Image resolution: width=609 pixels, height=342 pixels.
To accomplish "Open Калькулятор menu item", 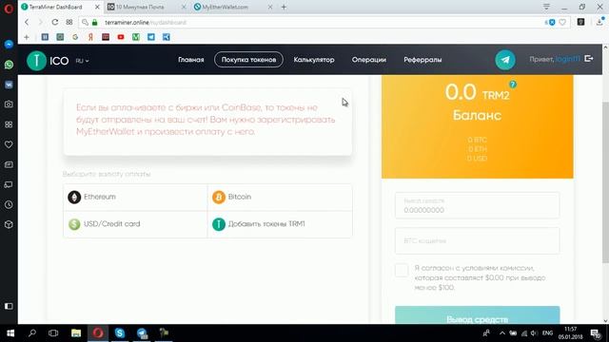I will pyautogui.click(x=314, y=60).
